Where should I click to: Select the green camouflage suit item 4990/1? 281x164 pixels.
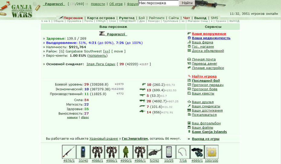pyautogui.click(x=126, y=152)
